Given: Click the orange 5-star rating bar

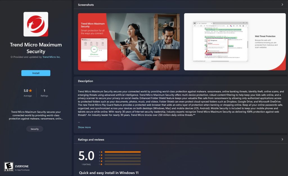Looking at the screenshot, I should click(x=122, y=152).
